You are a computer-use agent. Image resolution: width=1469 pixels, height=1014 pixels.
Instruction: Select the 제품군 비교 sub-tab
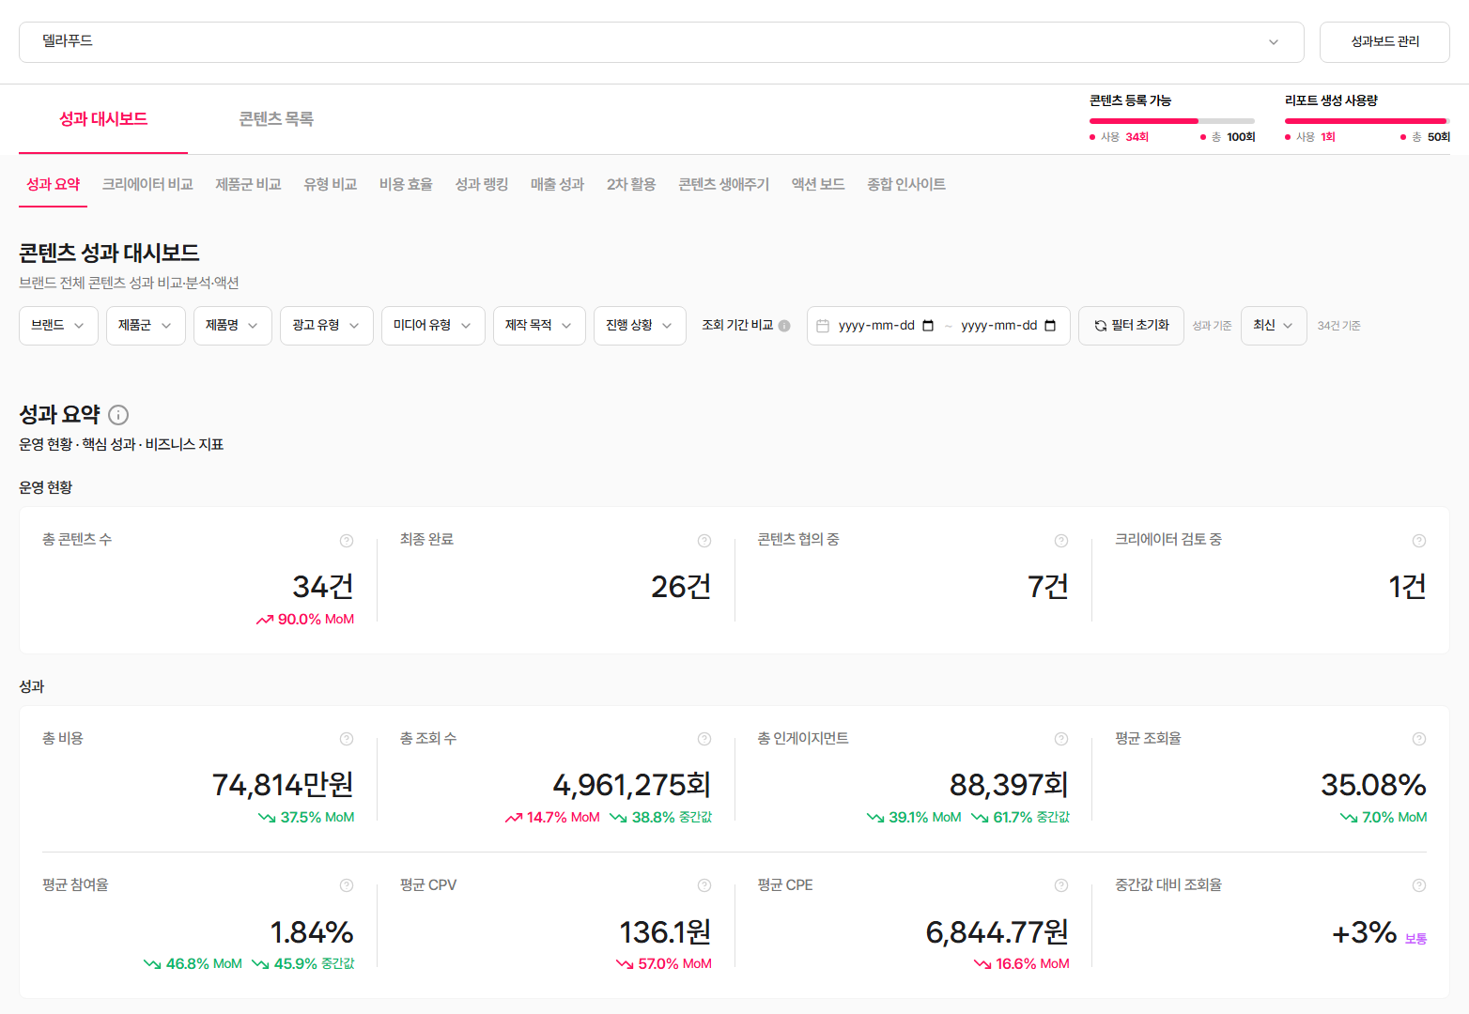[248, 185]
